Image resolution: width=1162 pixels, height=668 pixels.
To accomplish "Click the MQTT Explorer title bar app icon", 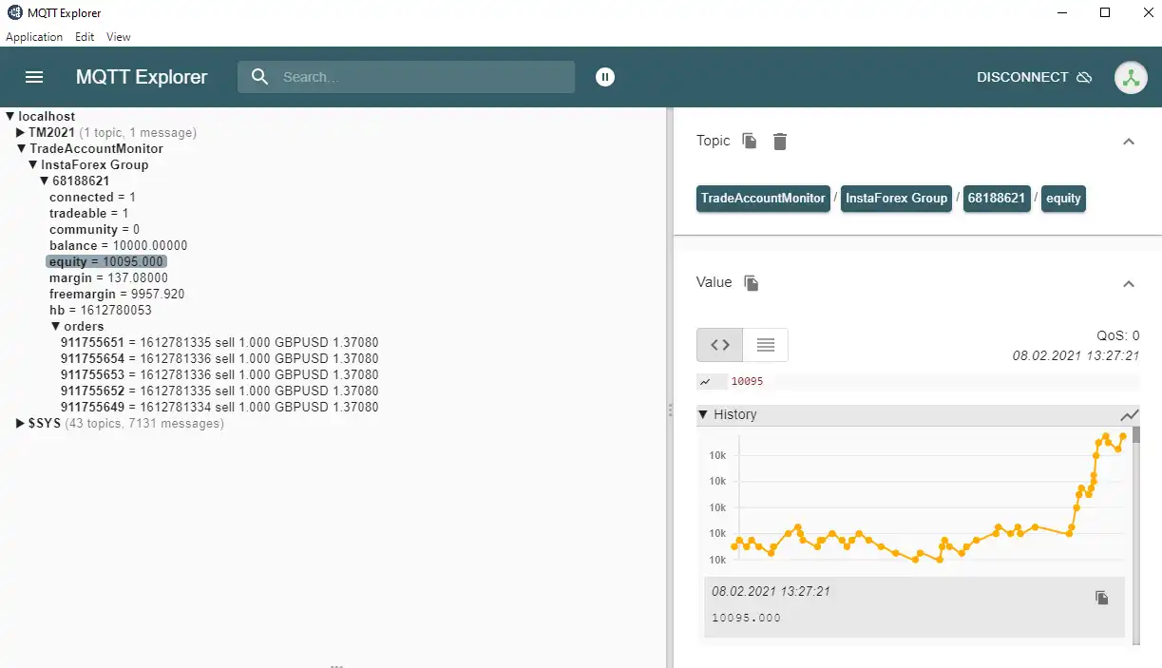I will click(x=15, y=13).
